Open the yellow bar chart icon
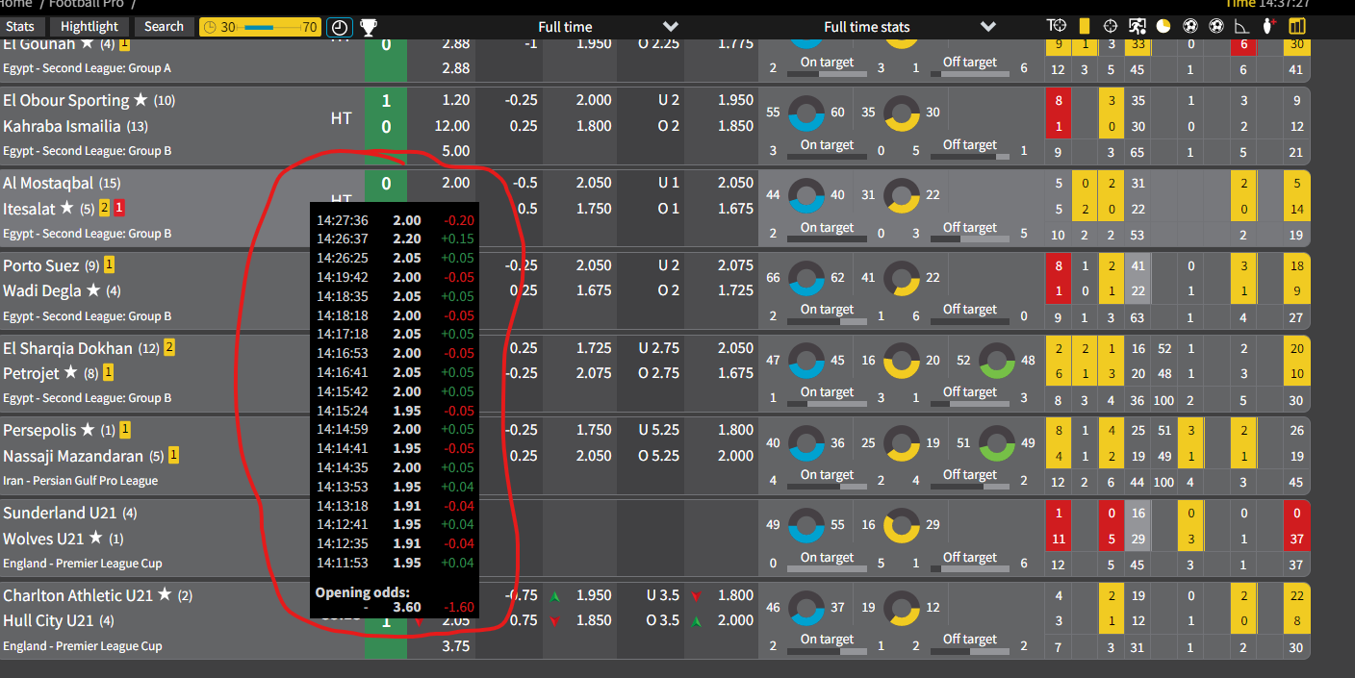 pyautogui.click(x=1297, y=27)
